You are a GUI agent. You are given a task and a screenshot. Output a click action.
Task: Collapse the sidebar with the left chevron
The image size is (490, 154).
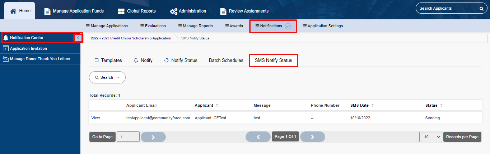point(78,38)
